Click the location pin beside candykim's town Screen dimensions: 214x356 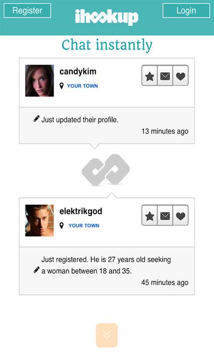(61, 86)
